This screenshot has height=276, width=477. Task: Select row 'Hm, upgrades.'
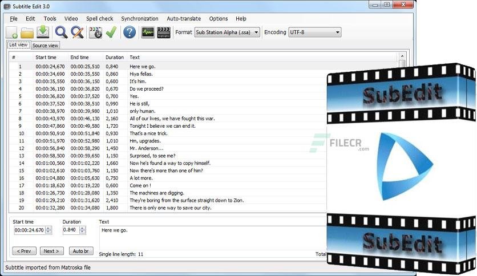point(167,141)
